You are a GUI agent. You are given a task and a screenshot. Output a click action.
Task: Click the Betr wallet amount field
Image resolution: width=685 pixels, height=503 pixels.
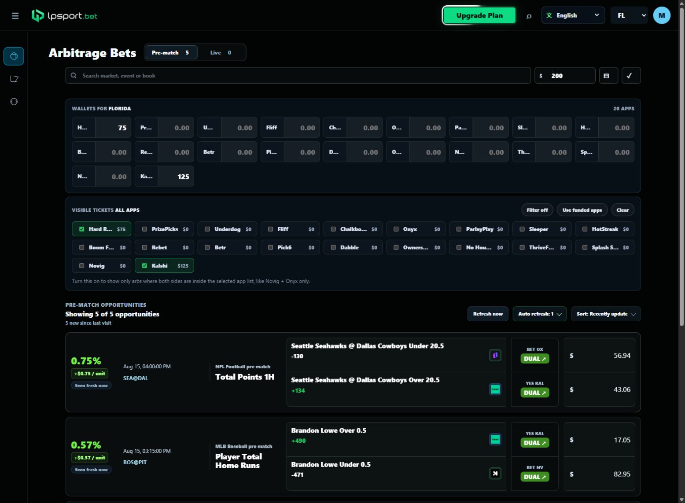coord(239,152)
